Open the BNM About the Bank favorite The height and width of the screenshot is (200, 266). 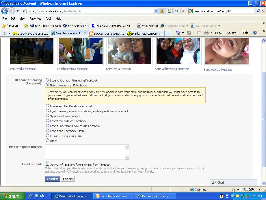(x=45, y=26)
